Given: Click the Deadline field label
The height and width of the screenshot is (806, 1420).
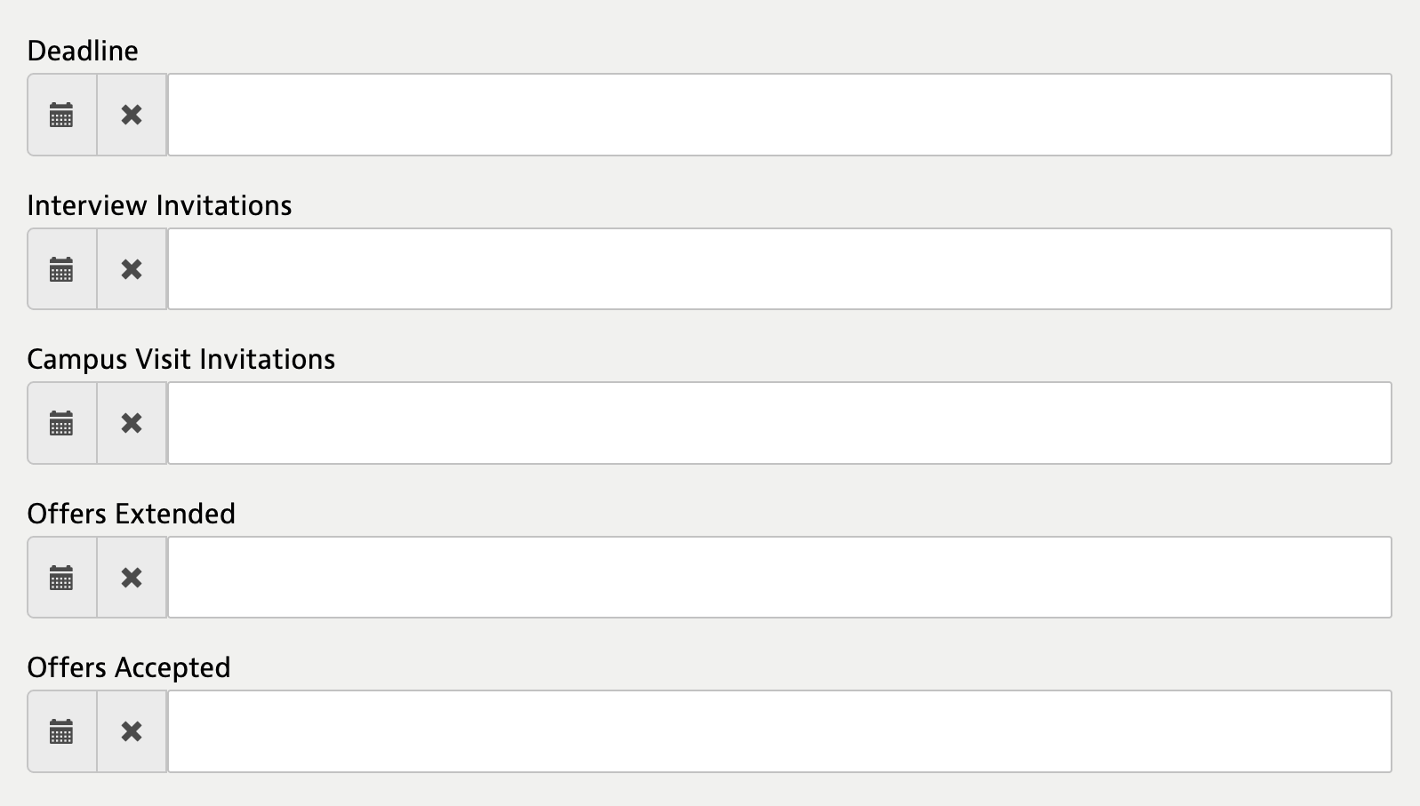Looking at the screenshot, I should (83, 51).
